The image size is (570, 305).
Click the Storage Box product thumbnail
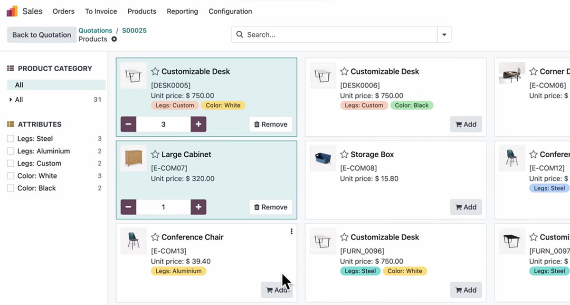323,158
